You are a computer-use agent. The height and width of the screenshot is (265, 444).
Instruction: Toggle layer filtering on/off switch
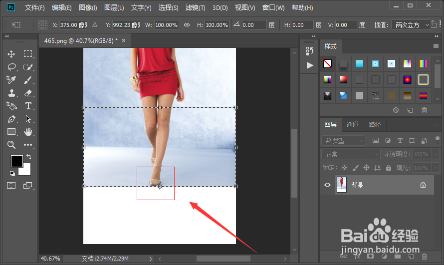[437, 140]
